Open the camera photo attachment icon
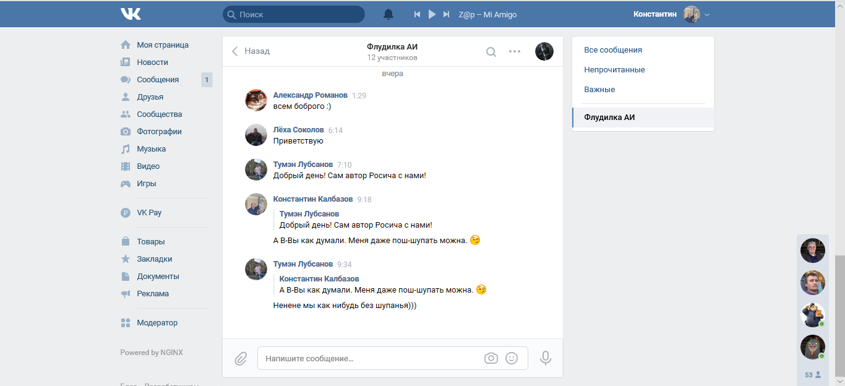This screenshot has width=845, height=386. pyautogui.click(x=491, y=358)
